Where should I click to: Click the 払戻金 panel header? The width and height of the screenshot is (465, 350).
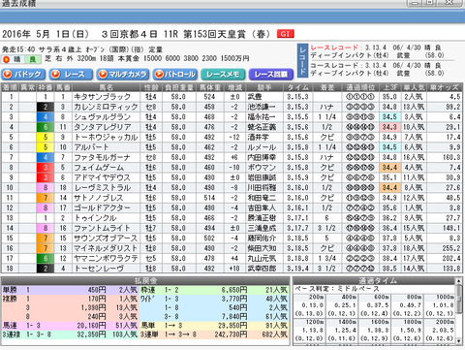[145, 280]
